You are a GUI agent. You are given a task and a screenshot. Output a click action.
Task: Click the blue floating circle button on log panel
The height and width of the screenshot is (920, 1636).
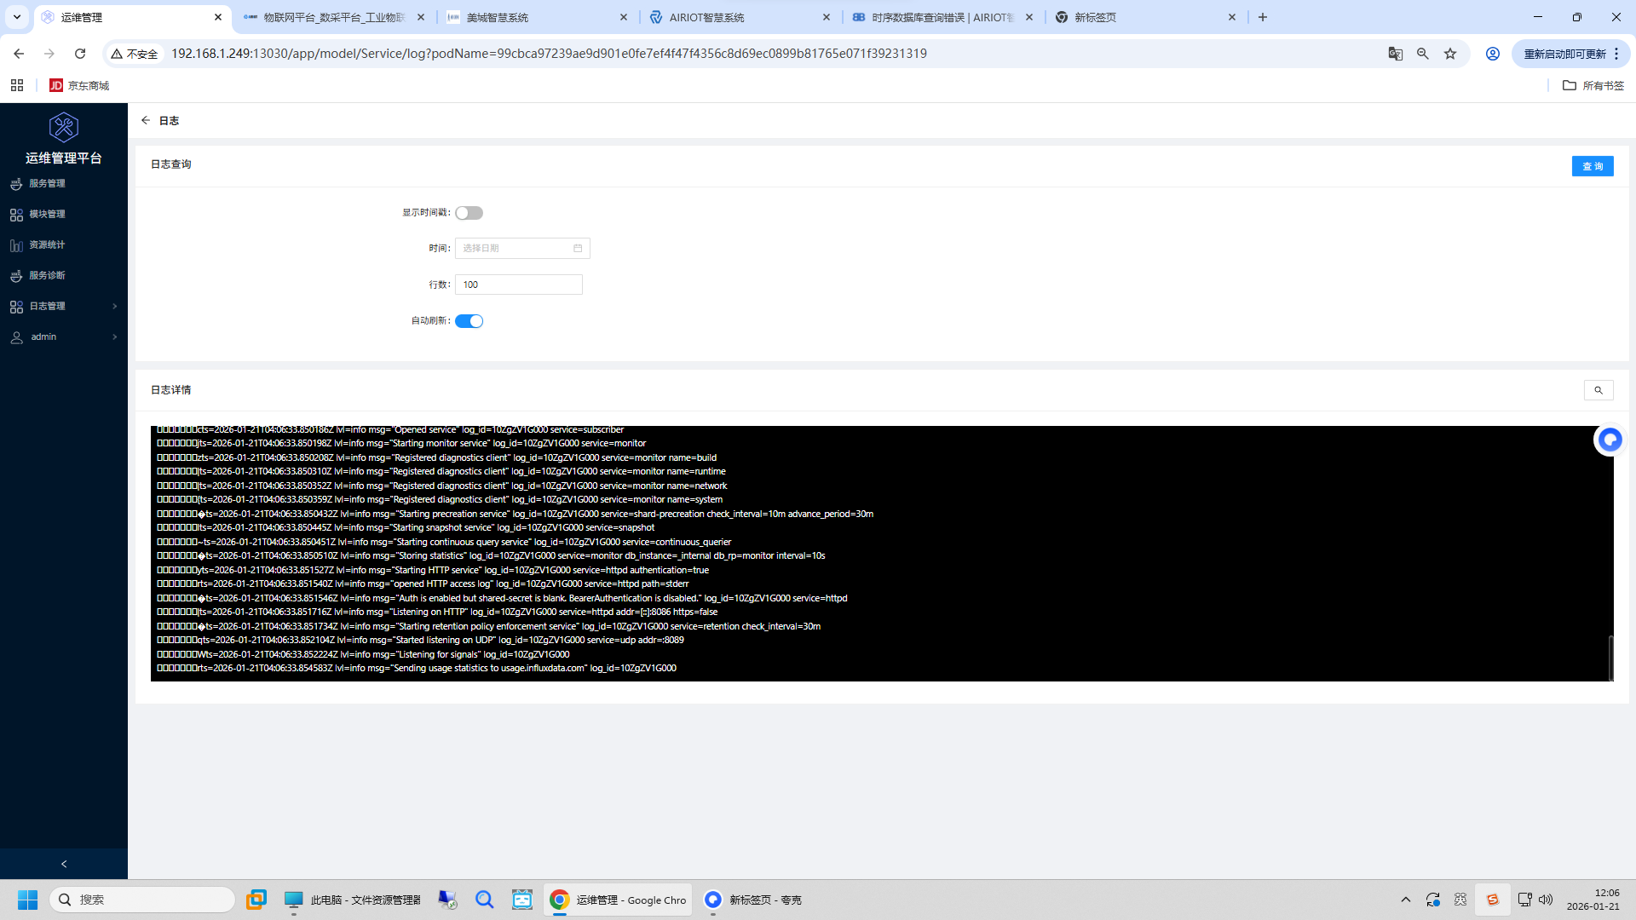(1609, 440)
